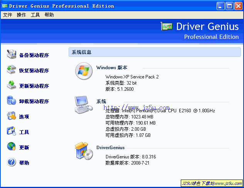Click the 总虚拟内存: 2.00 GB line
Viewport: 244px width, 188px height.
coord(126,129)
